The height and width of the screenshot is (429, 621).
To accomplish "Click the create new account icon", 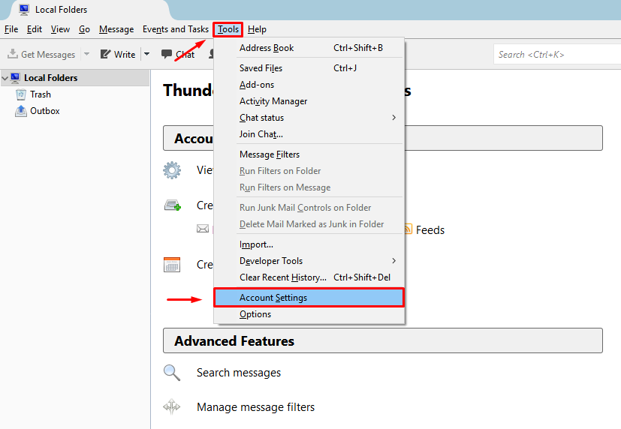I will (x=173, y=205).
